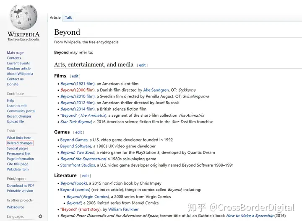Open Beyond (1921 film) article
302x221 pixels.
tap(78, 84)
